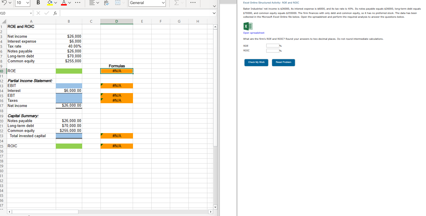Apply bold formatting with the Bold icon
The height and width of the screenshot is (216, 426).
coord(38,3)
